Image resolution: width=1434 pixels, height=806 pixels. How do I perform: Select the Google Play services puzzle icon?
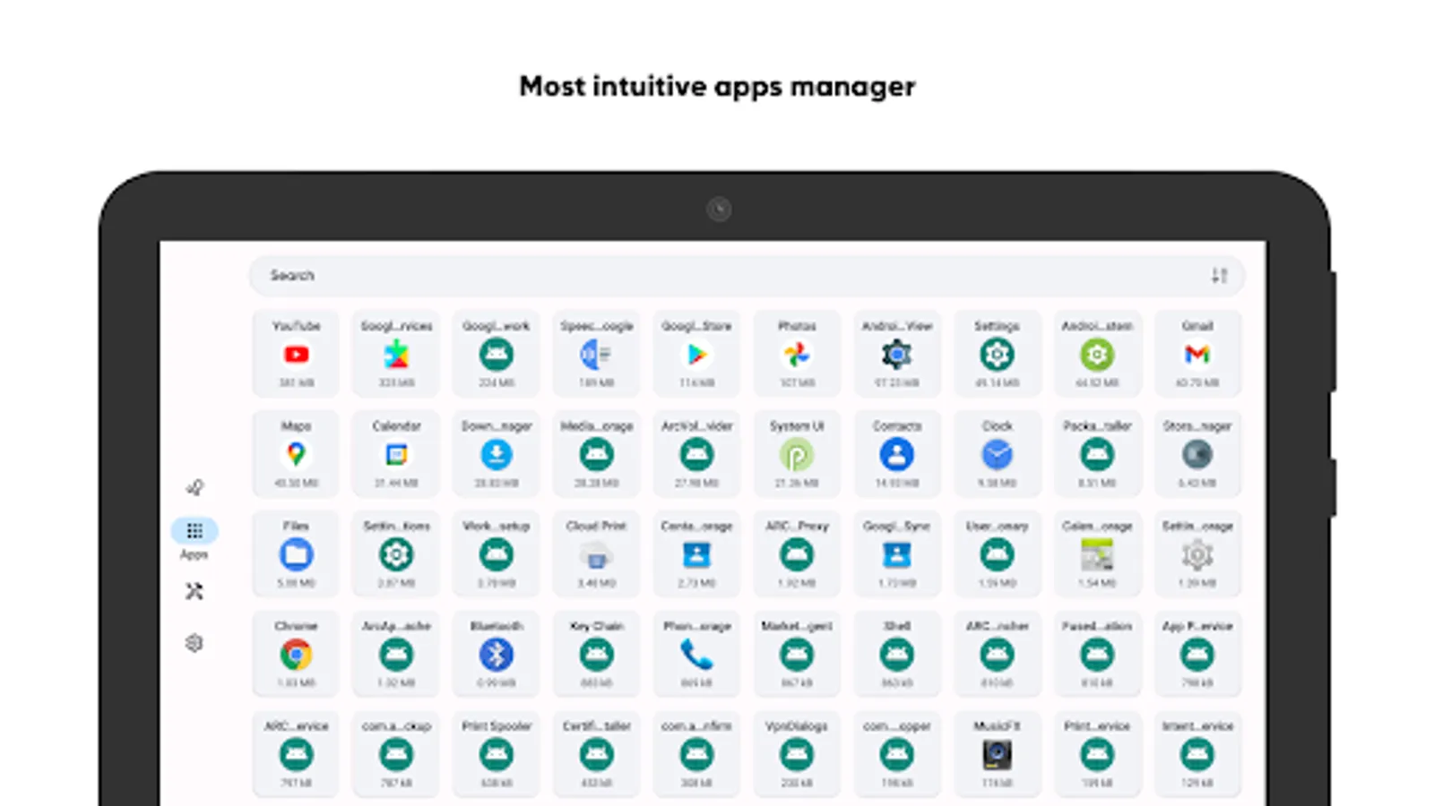tap(396, 356)
